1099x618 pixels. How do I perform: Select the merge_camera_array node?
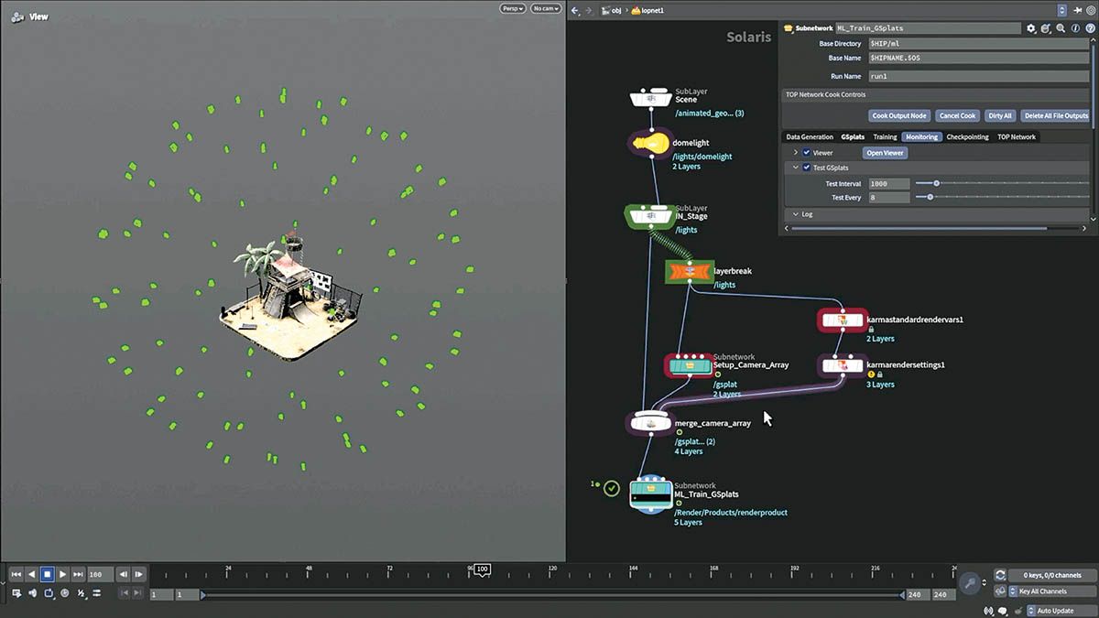tap(649, 423)
